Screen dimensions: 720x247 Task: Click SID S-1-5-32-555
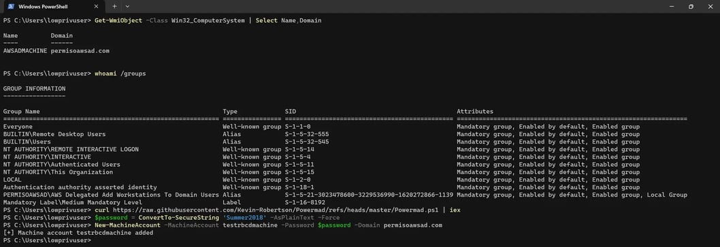tap(307, 134)
